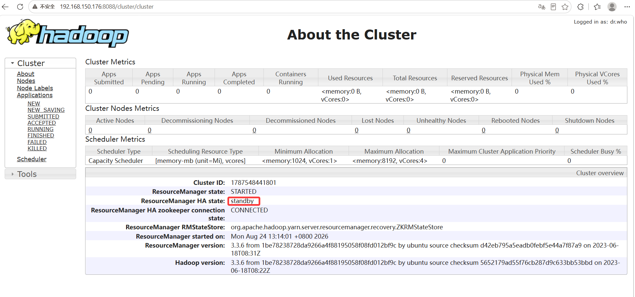Open the favorites list icon
Screen dimensions: 635x297
coord(597,7)
